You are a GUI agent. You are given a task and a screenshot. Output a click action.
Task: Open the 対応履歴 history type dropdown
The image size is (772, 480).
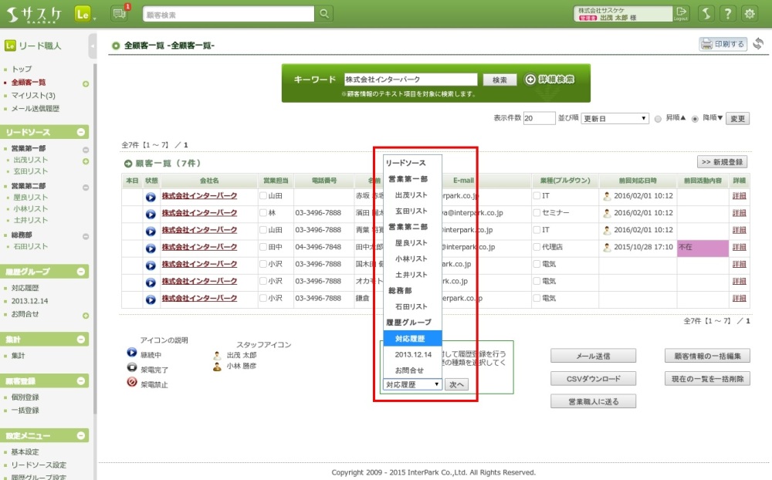pyautogui.click(x=412, y=384)
